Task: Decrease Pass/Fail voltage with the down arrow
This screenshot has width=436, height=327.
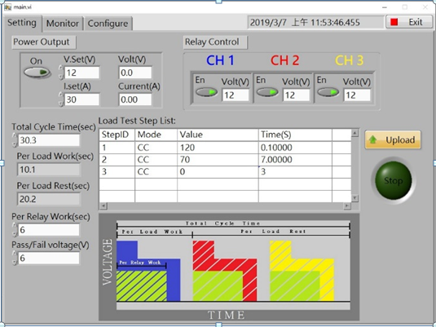Action: [x=14, y=262]
